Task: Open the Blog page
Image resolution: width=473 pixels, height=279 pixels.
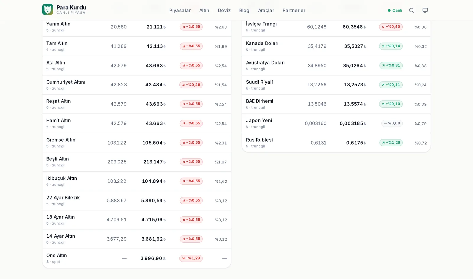Action: point(244,10)
